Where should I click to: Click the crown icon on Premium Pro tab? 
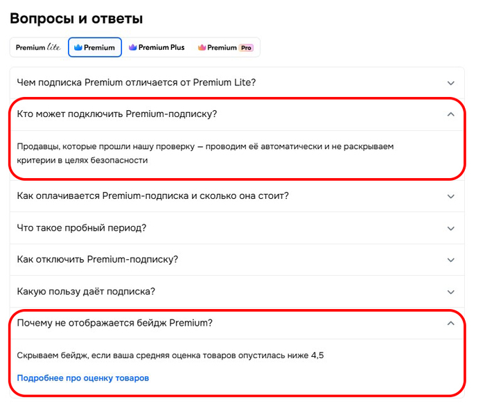(x=202, y=47)
